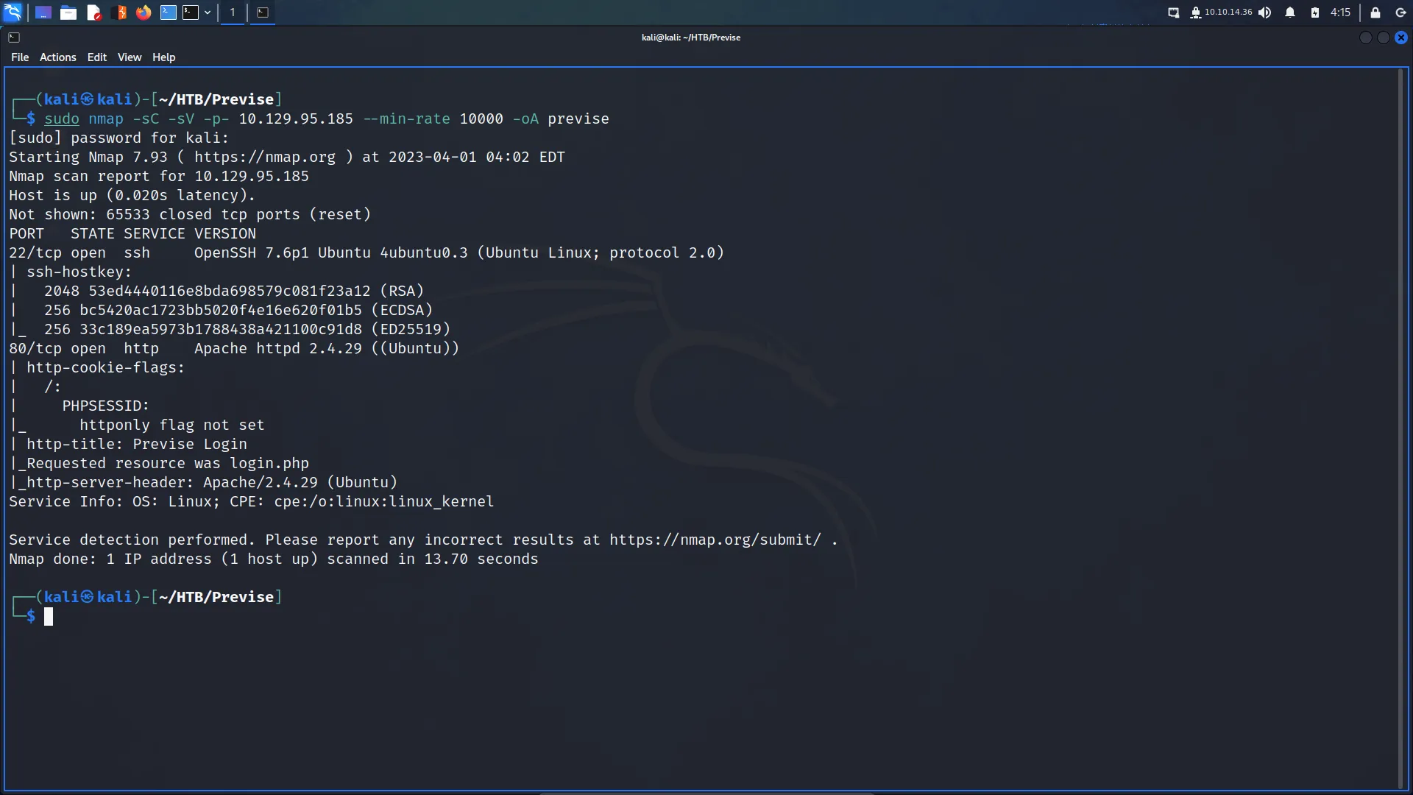Image resolution: width=1413 pixels, height=795 pixels.
Task: Open the volume control icon
Action: pyautogui.click(x=1265, y=13)
